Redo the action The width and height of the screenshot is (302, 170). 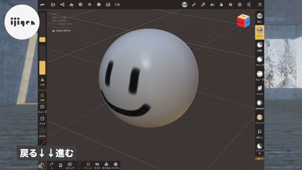click(x=51, y=165)
